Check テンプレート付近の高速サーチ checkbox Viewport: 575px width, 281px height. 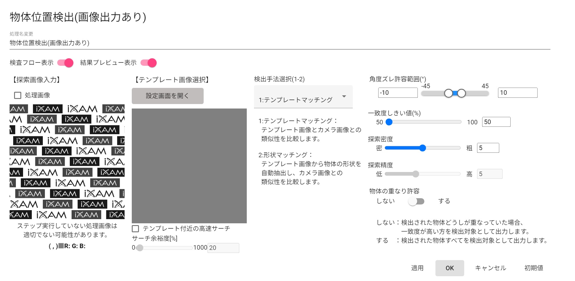pyautogui.click(x=135, y=229)
